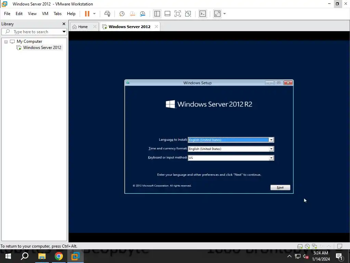Click the CD/DVD drive status icon
Screen dimensions: 350x263
tap(307, 246)
